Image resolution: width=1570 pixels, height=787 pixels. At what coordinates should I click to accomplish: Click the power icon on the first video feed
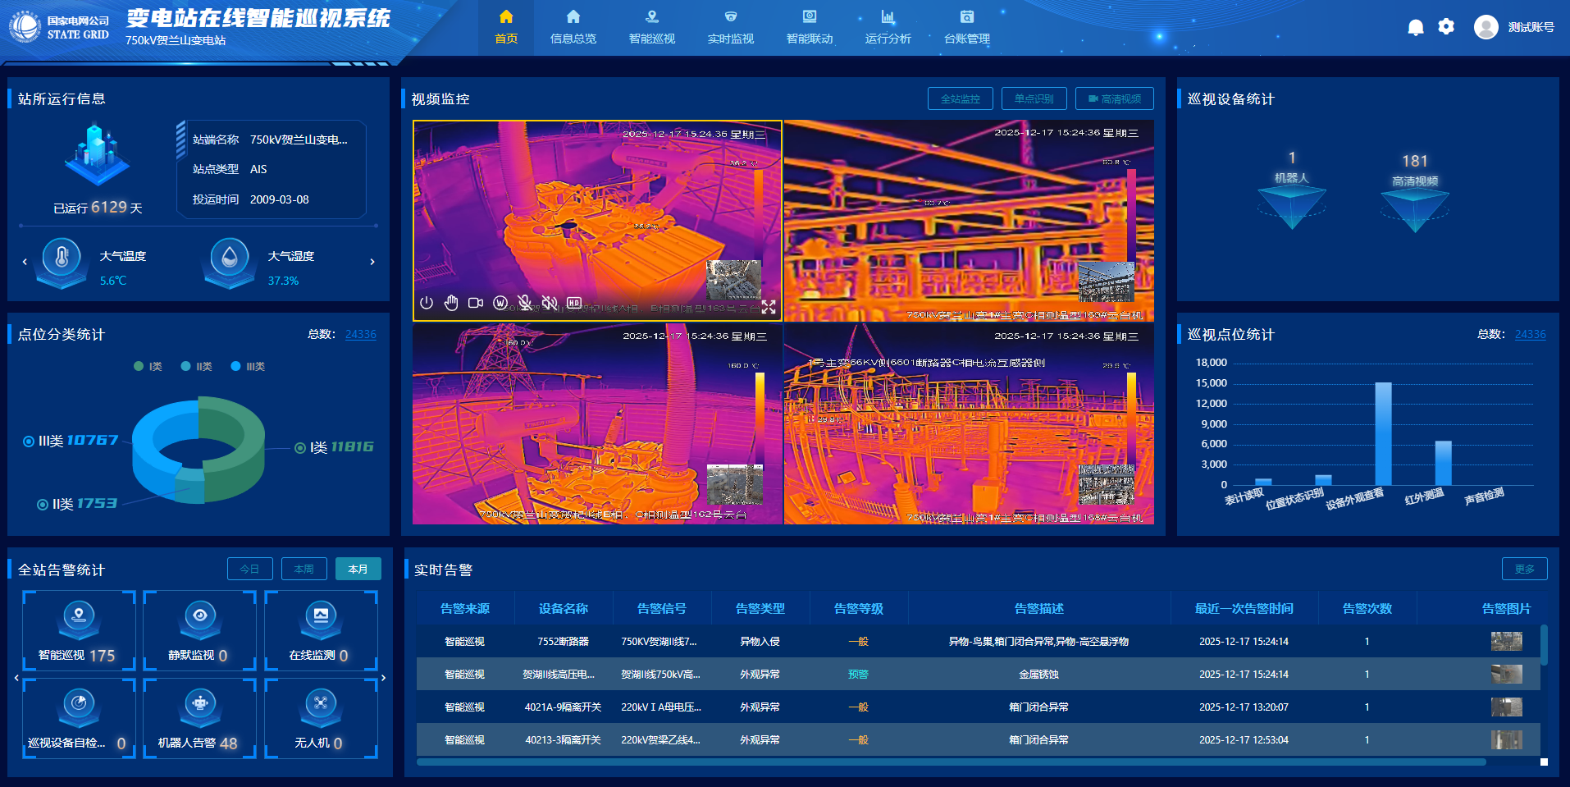point(427,303)
